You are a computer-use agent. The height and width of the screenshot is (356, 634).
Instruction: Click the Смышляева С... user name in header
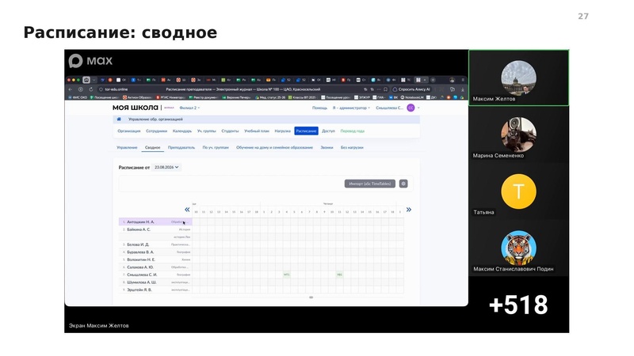(389, 108)
